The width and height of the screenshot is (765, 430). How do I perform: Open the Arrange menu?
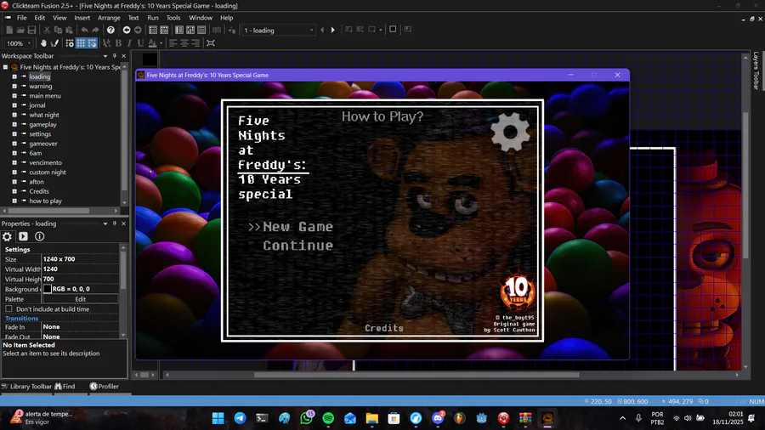click(109, 18)
